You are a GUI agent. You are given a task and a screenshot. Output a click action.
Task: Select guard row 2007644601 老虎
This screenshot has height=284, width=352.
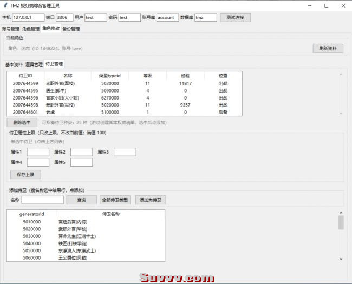[125, 112]
